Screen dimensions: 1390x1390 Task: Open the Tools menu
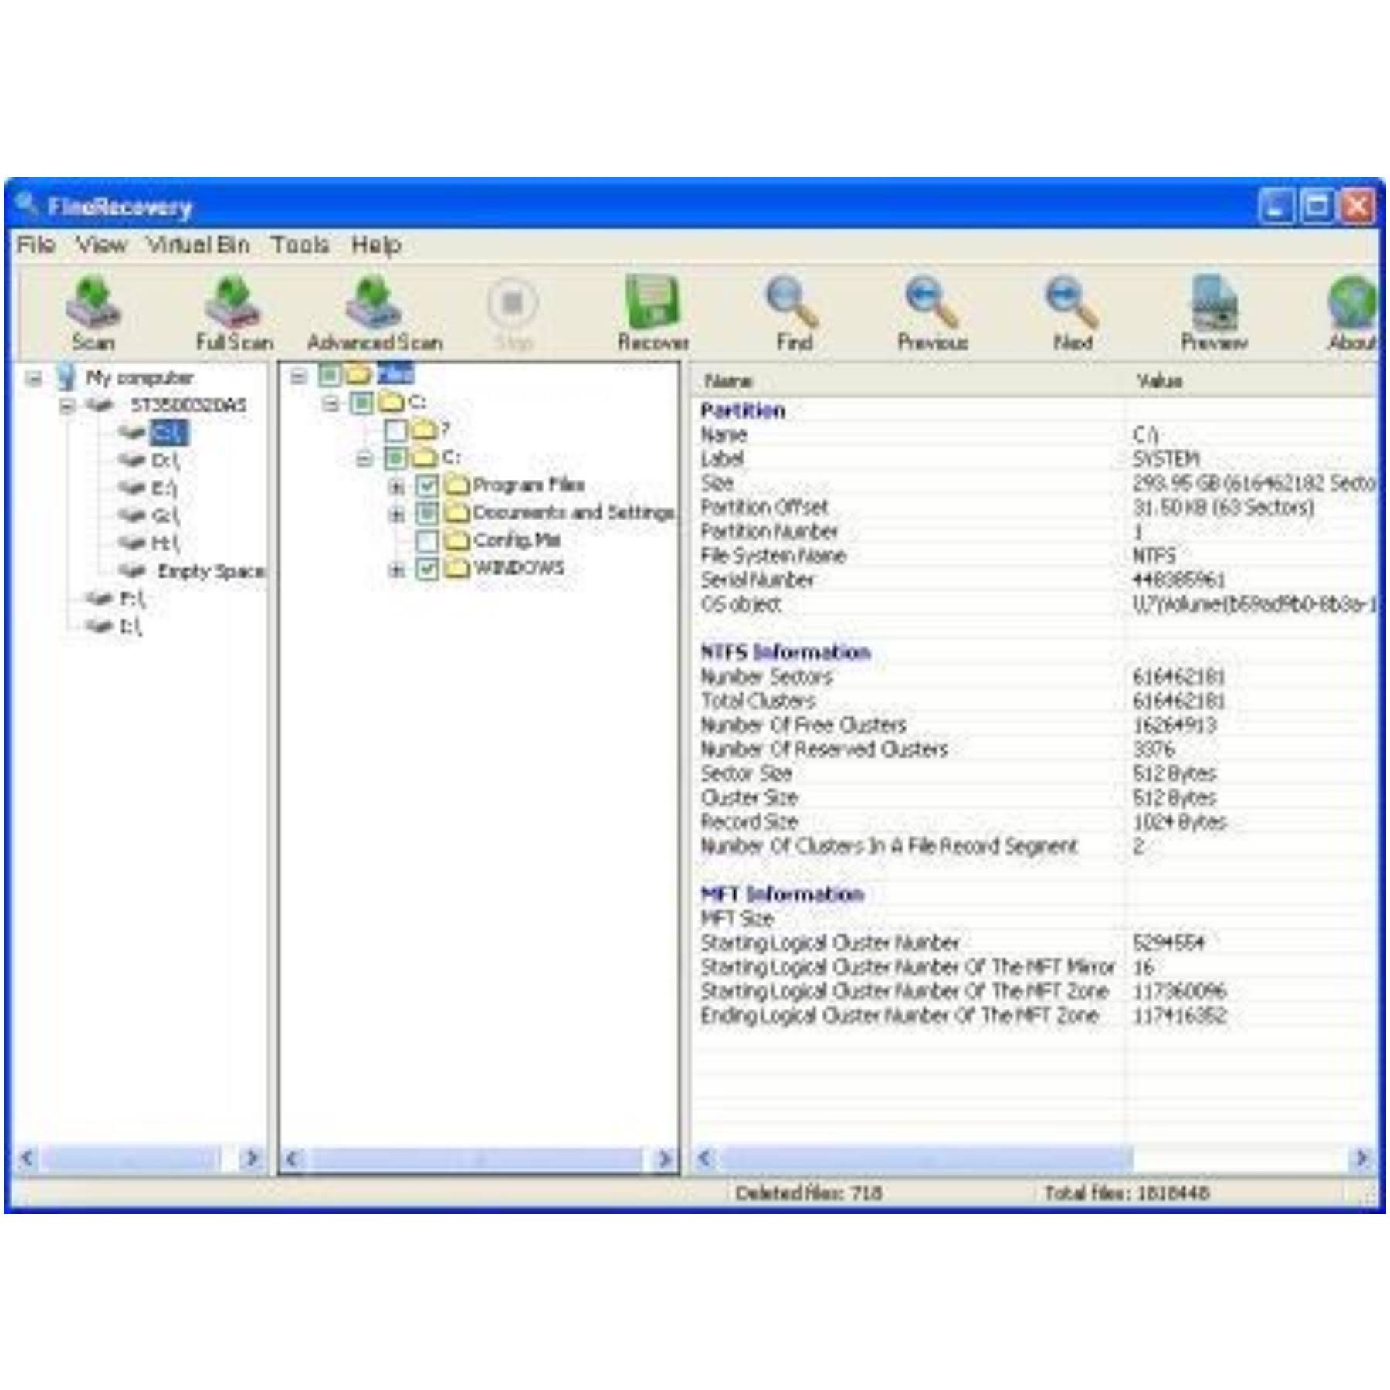coord(300,245)
